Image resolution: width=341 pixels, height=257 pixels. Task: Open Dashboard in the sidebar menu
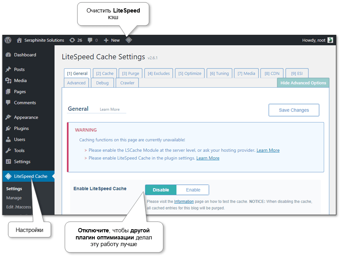coord(25,55)
